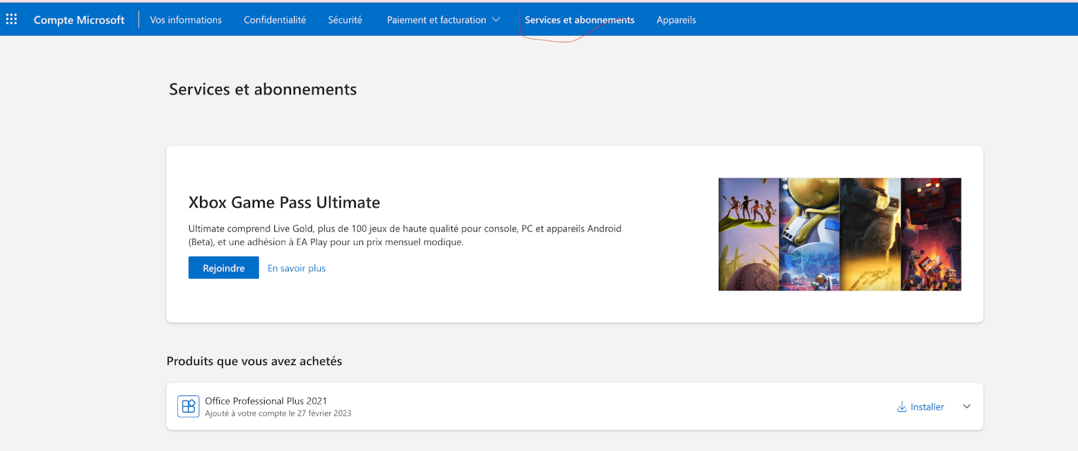This screenshot has width=1078, height=451.
Task: Open the En savoir plus link
Action: pos(296,268)
